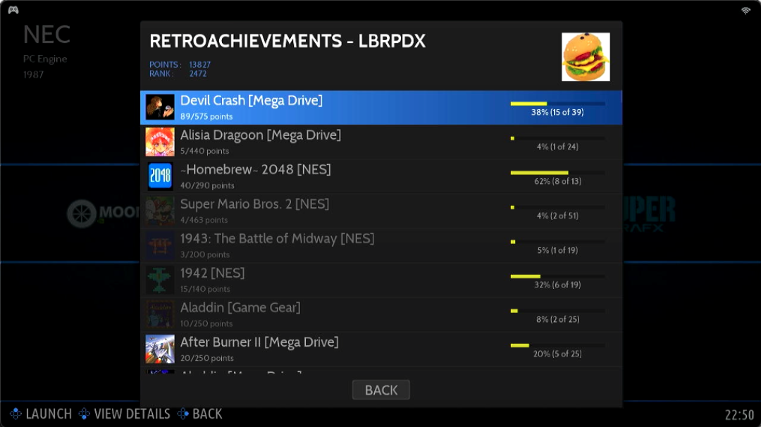Click the Devil Crash progress bar

pyautogui.click(x=557, y=104)
